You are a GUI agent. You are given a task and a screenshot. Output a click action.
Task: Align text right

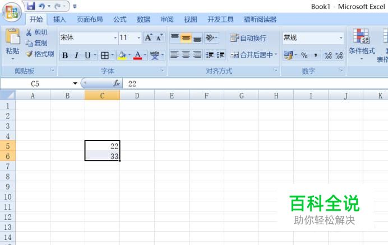click(x=197, y=55)
